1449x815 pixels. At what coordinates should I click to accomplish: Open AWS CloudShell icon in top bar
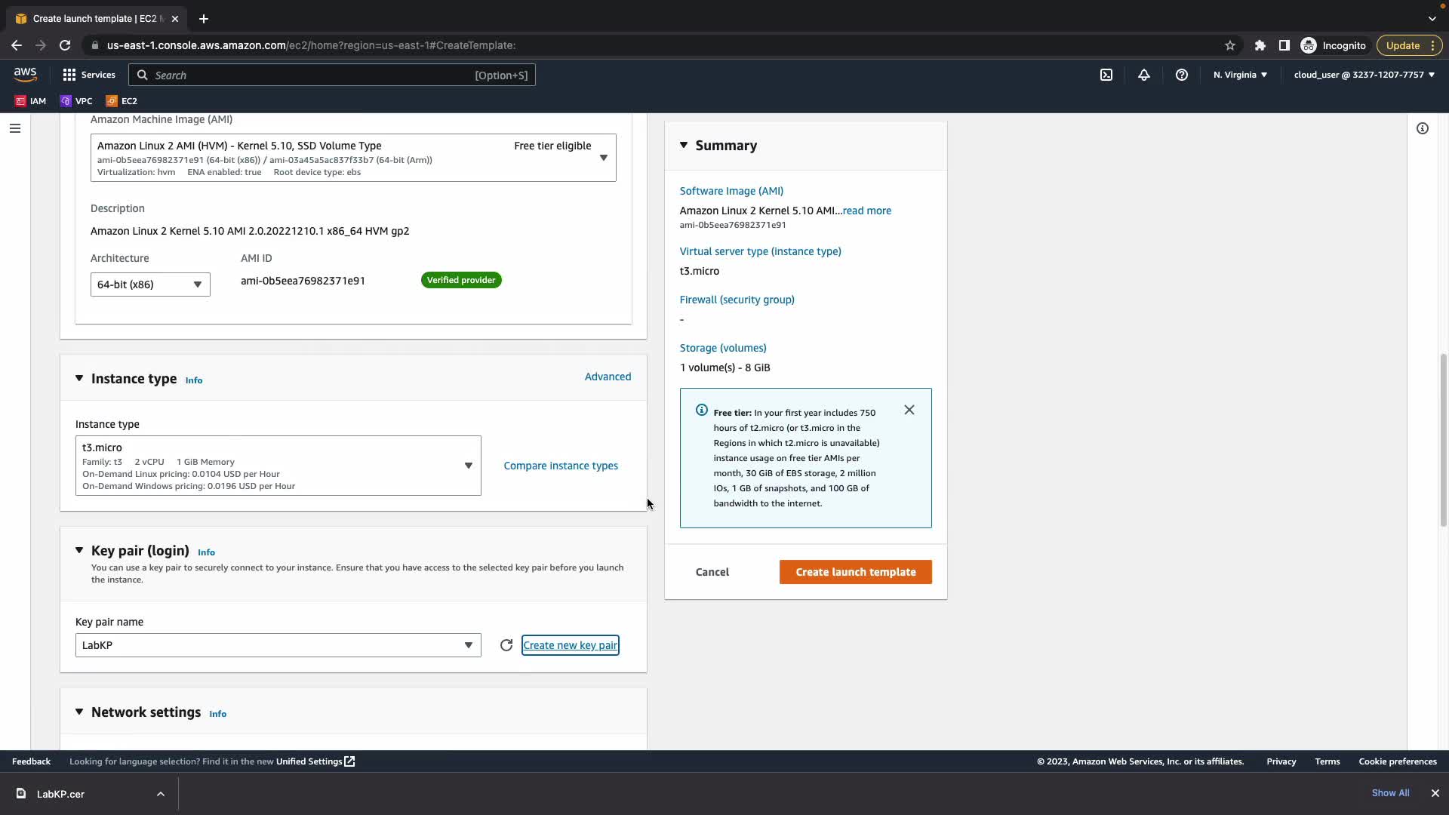pyautogui.click(x=1106, y=75)
